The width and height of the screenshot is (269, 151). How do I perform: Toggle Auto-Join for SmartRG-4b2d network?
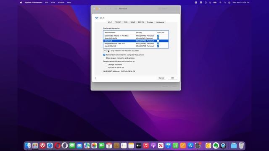click(x=158, y=38)
